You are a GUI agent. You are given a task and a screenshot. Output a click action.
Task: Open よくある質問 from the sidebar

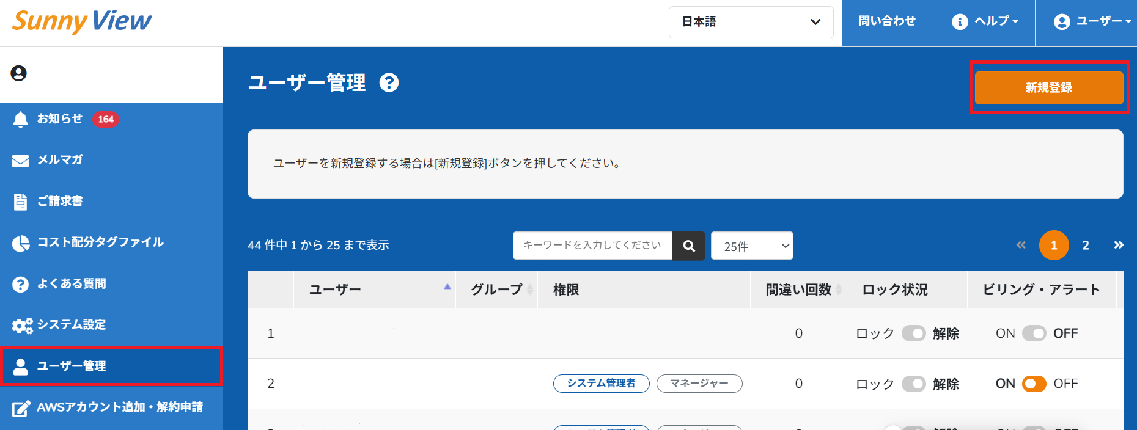[x=72, y=283]
